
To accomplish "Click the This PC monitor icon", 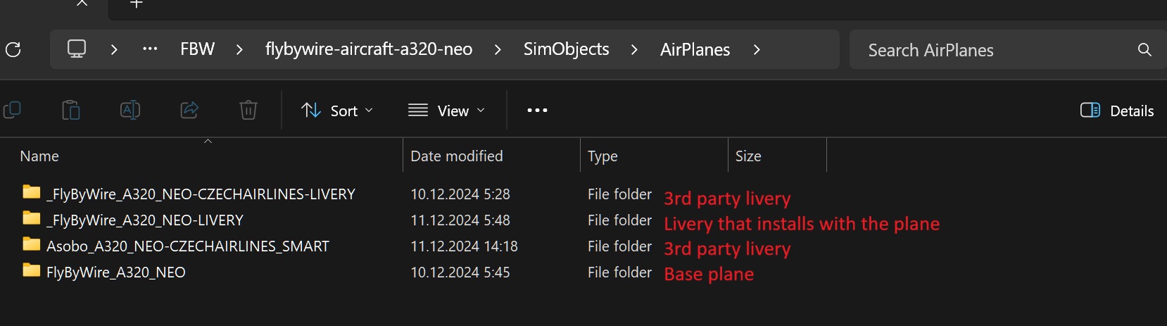I will 77,49.
